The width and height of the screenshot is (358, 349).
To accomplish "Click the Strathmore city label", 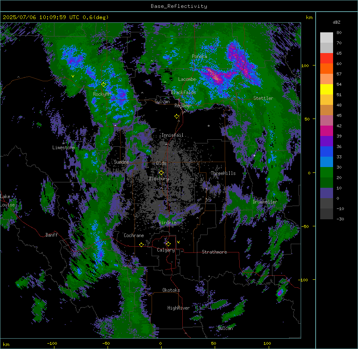I will [x=214, y=252].
